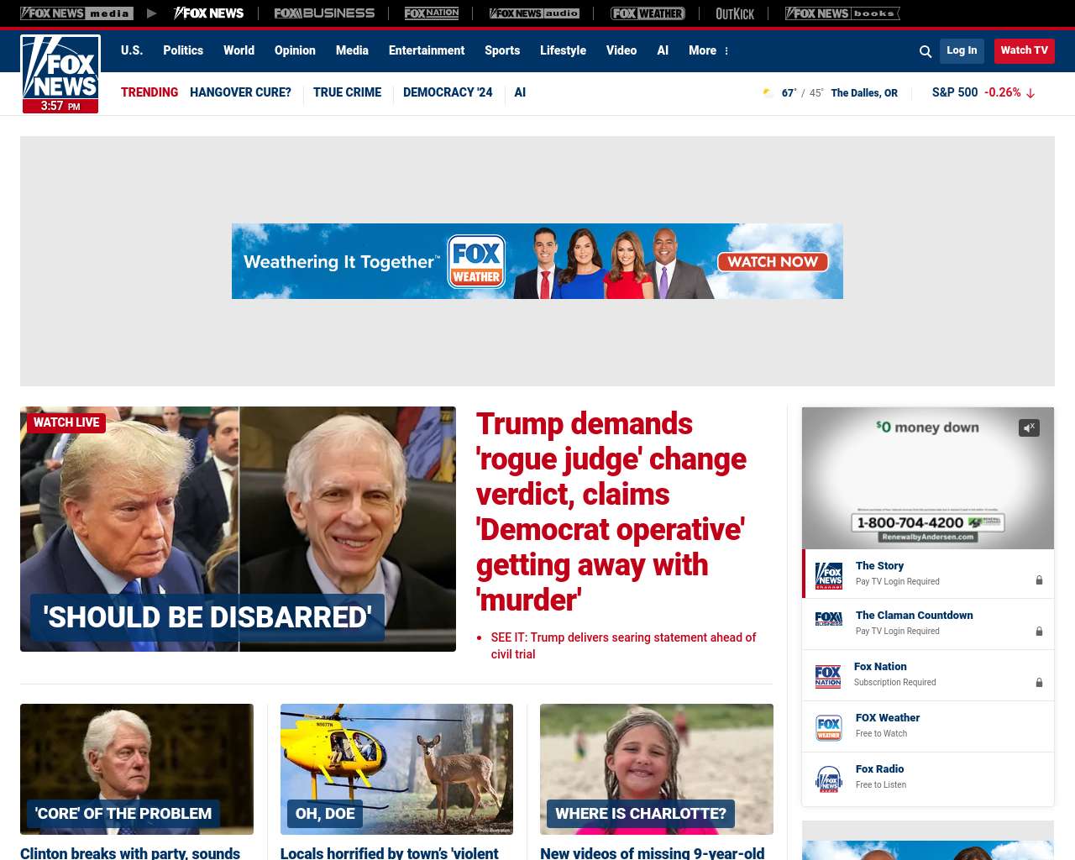This screenshot has height=860, width=1075.
Task: Select Fox Nation in watch list
Action: click(x=928, y=675)
